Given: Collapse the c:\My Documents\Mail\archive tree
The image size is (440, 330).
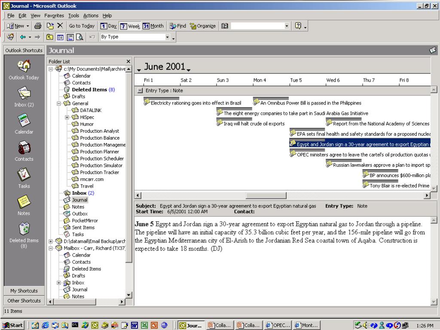Looking at the screenshot, I should tap(51, 69).
